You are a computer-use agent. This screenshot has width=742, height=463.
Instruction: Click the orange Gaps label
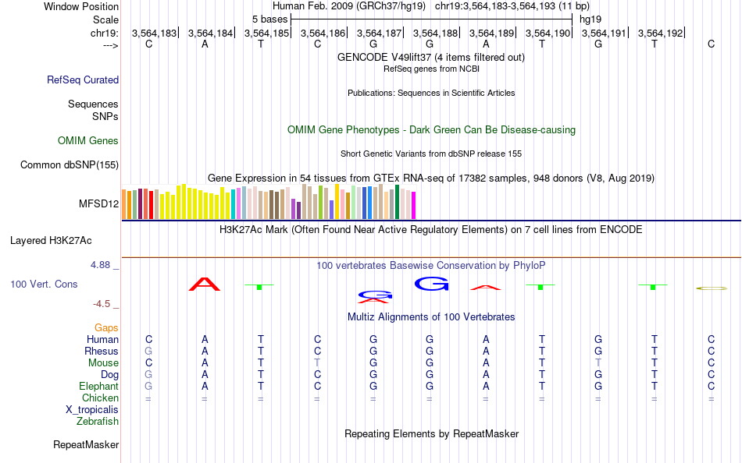(x=106, y=328)
